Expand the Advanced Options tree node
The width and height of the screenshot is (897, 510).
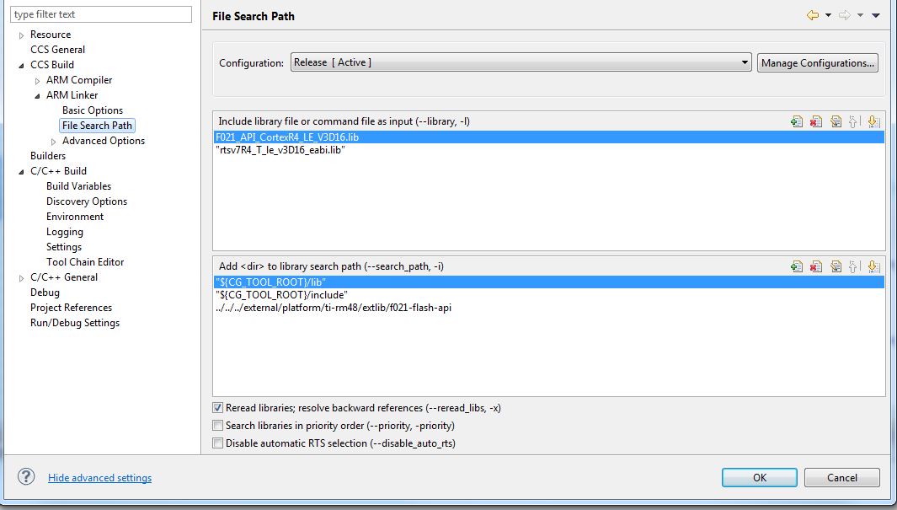pos(54,142)
